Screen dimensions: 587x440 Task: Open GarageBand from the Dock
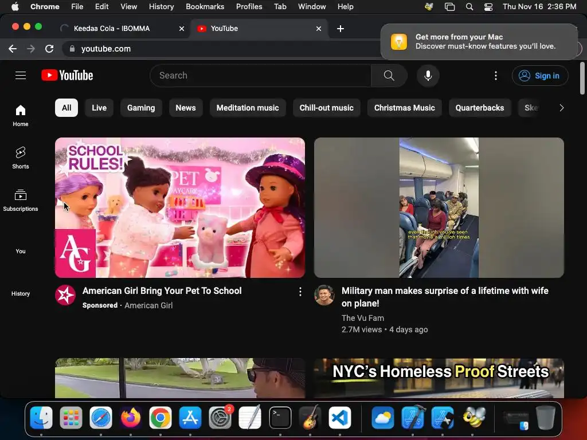(x=310, y=418)
